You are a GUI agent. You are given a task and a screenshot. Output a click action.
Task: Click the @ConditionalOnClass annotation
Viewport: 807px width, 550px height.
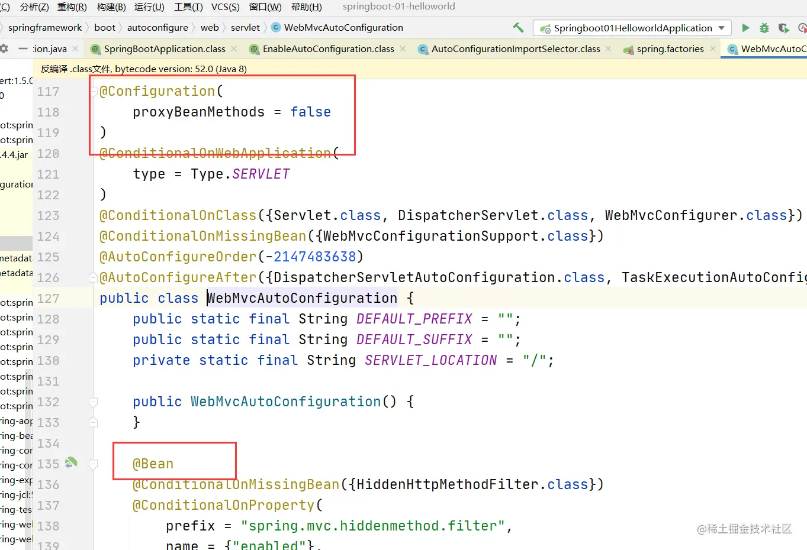pyautogui.click(x=178, y=215)
